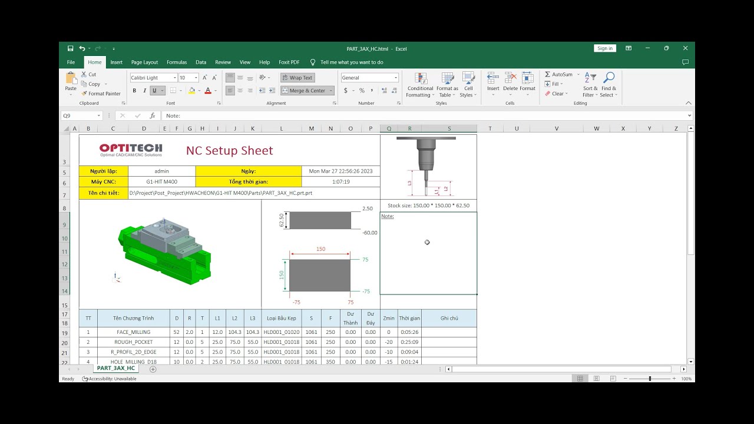This screenshot has width=754, height=424.
Task: Click the AutoSum button
Action: [558, 75]
